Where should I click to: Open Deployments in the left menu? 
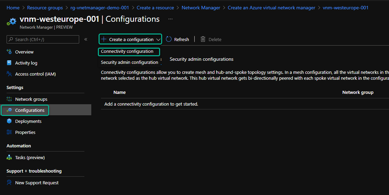[28, 121]
